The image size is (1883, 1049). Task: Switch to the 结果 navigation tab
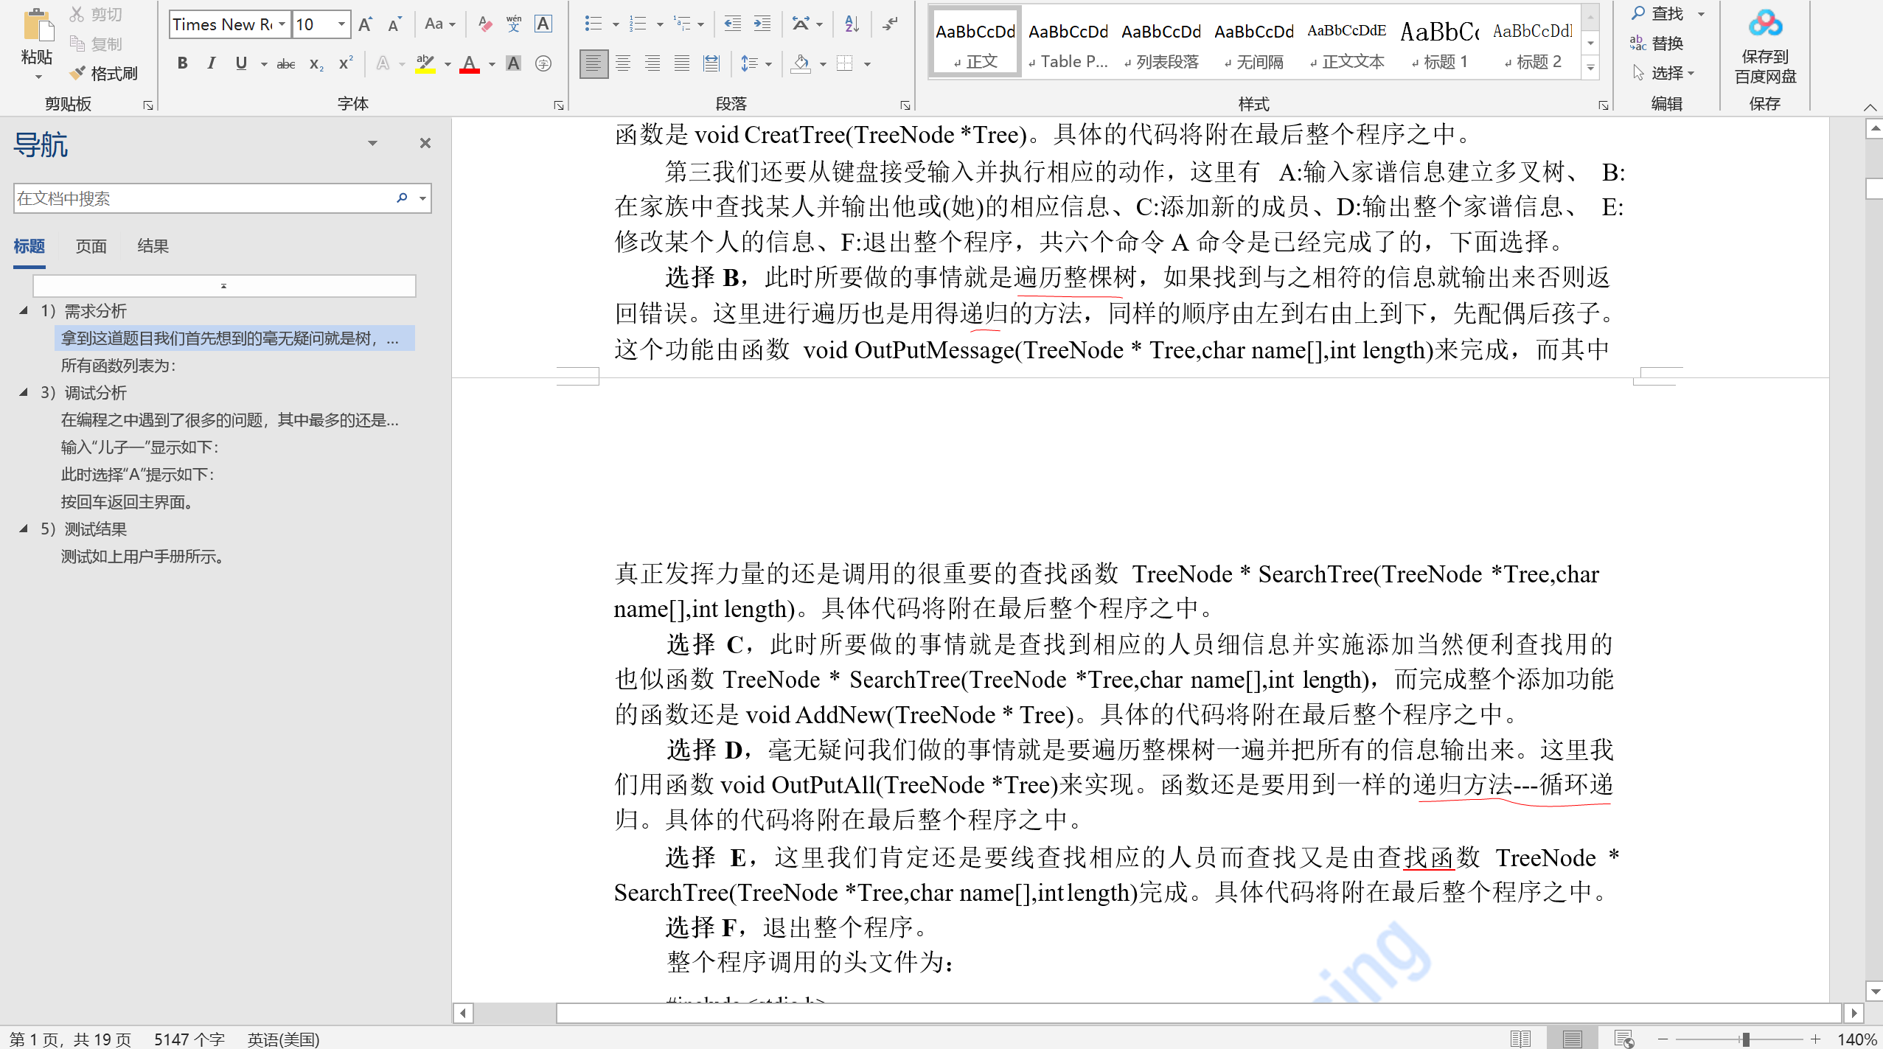click(153, 246)
